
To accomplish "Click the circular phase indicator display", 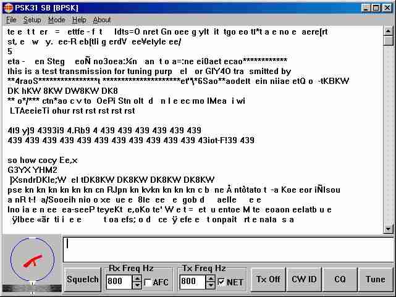I will pos(31,260).
